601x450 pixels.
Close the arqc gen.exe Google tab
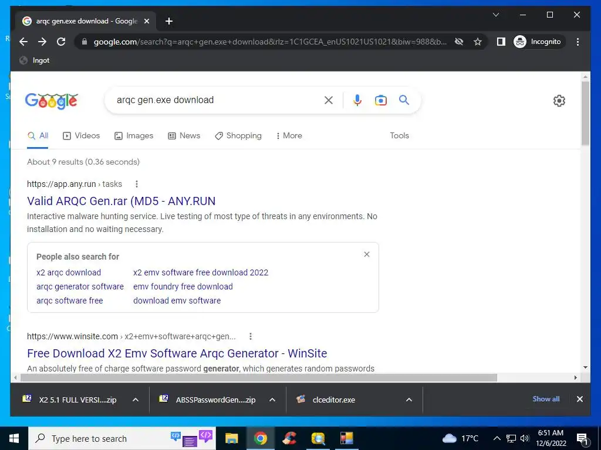click(146, 21)
